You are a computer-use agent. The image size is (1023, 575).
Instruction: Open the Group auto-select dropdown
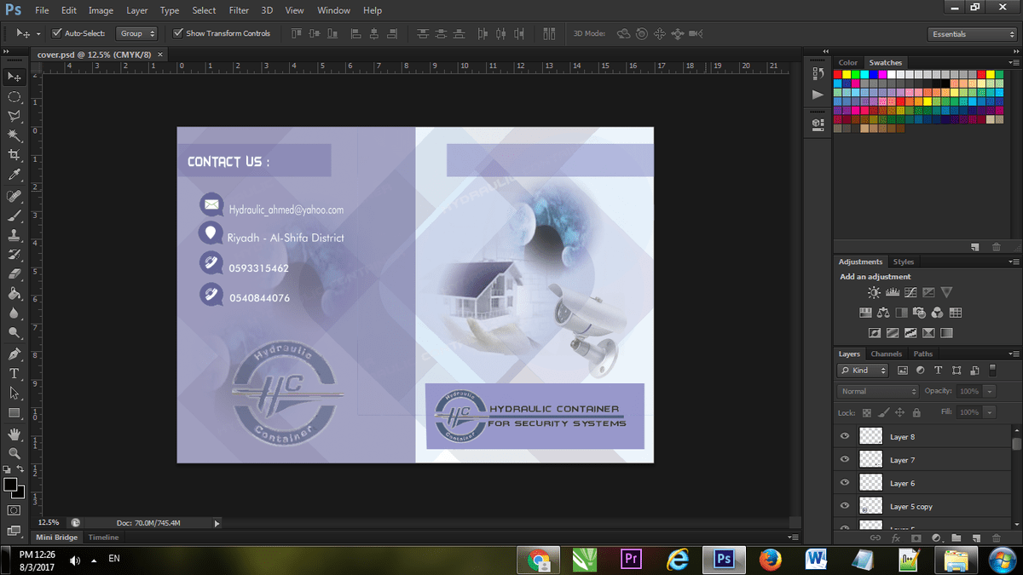click(137, 34)
